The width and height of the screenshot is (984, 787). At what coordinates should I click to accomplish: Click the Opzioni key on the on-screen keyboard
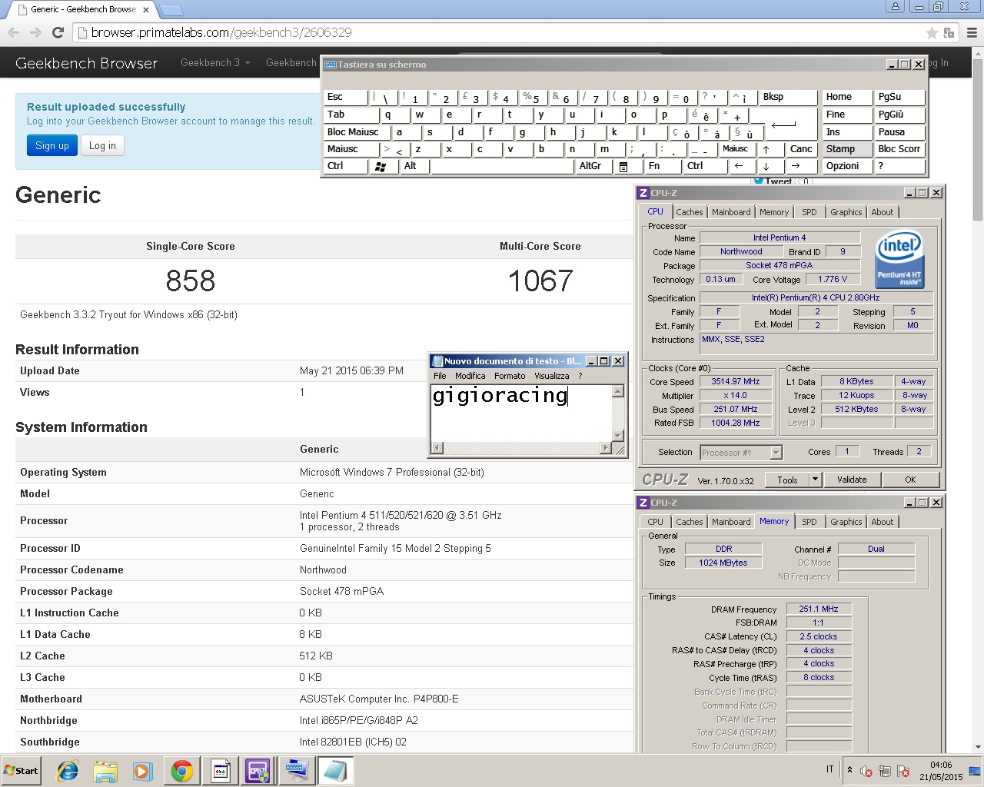[x=846, y=166]
